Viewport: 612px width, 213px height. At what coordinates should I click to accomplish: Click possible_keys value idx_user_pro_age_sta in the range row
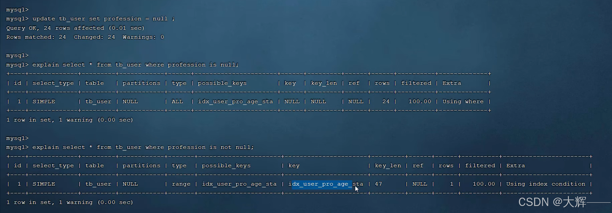tap(239, 184)
